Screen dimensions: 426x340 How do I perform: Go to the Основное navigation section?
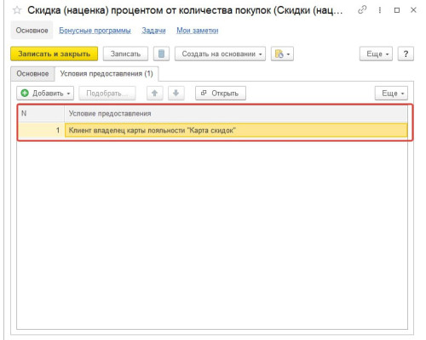(x=32, y=31)
